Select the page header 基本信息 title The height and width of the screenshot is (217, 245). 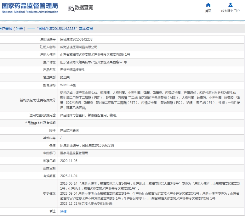(x=86, y=29)
